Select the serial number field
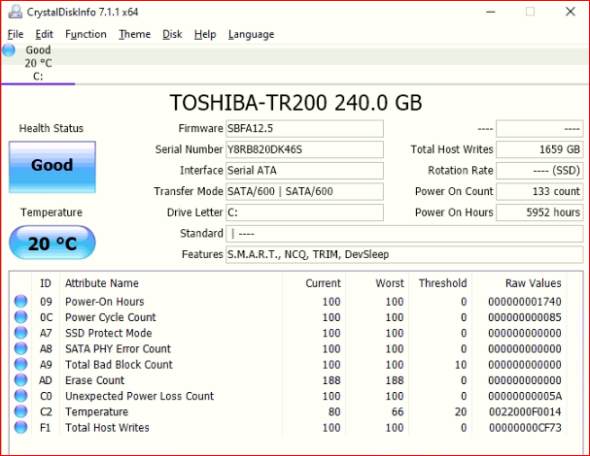Image resolution: width=590 pixels, height=456 pixels. [303, 149]
